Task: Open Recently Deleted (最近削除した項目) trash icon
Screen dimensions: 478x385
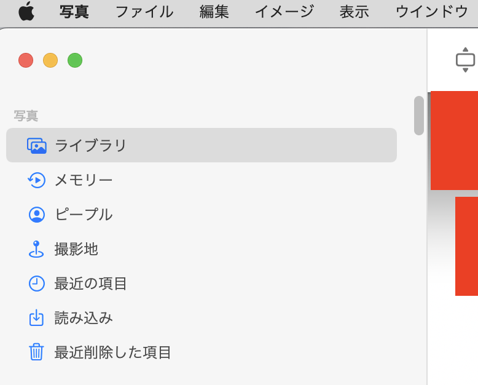Action: 37,352
